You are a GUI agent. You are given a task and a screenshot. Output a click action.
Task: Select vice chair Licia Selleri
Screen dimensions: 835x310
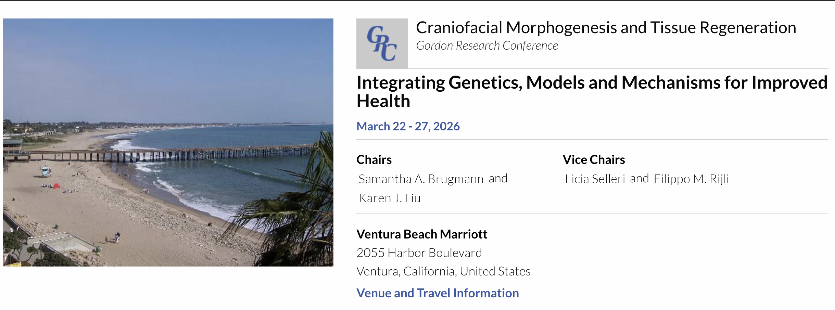[595, 179]
